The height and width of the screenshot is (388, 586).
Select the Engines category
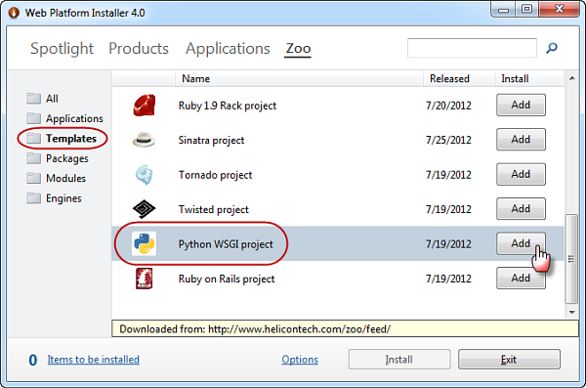point(63,198)
